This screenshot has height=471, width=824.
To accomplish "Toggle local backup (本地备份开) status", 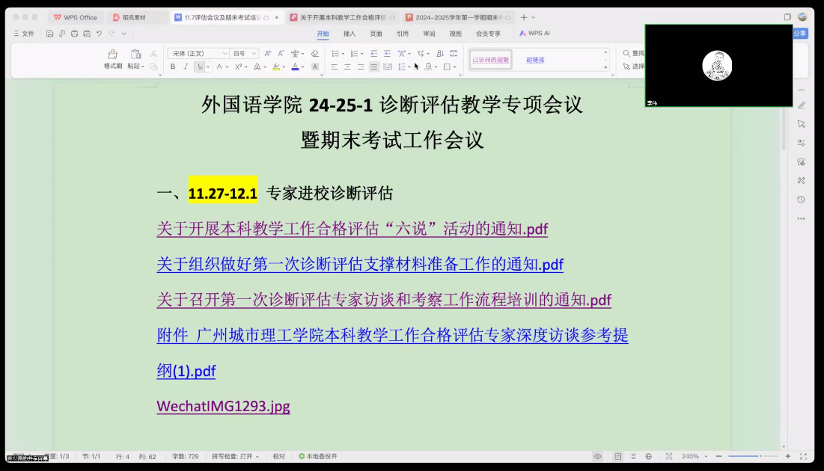I will 318,456.
